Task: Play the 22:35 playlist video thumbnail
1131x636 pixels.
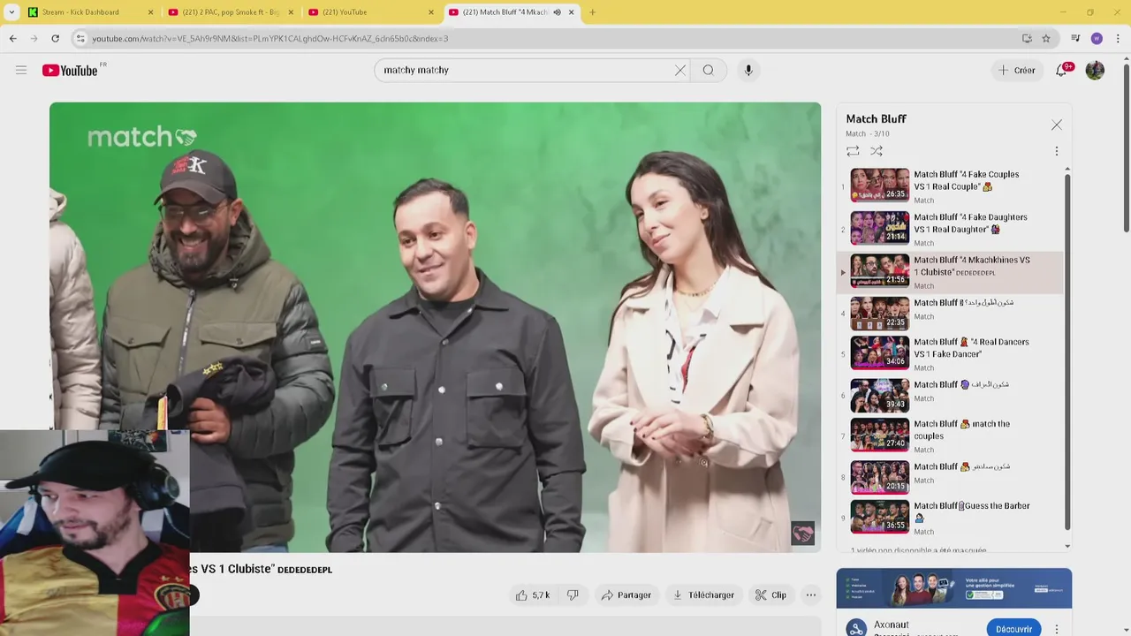Action: point(879,314)
